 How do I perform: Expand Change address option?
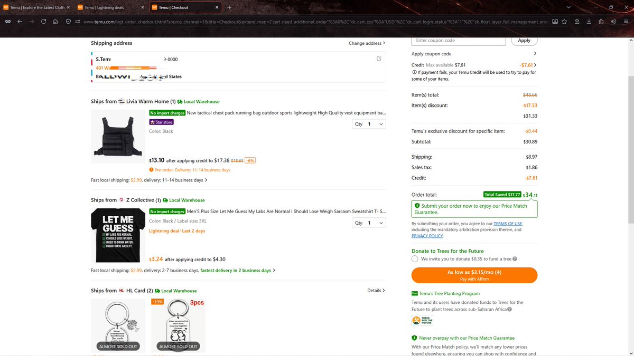click(367, 43)
